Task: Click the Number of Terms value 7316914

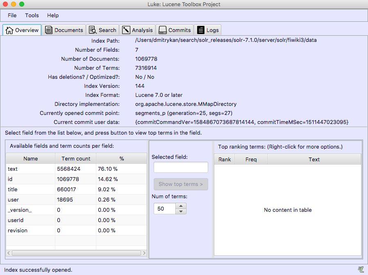Action: pos(146,68)
